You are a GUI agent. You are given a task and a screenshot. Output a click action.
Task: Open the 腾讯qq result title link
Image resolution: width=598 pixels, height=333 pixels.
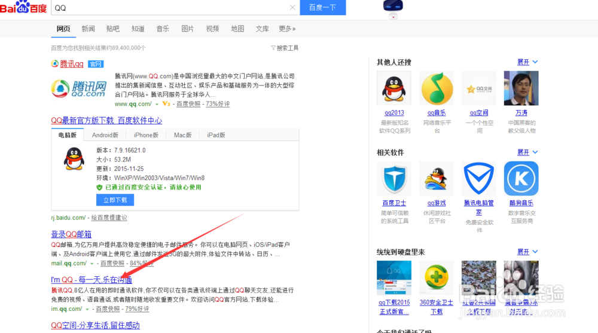[72, 64]
